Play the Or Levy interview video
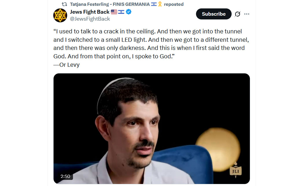 click(152, 129)
